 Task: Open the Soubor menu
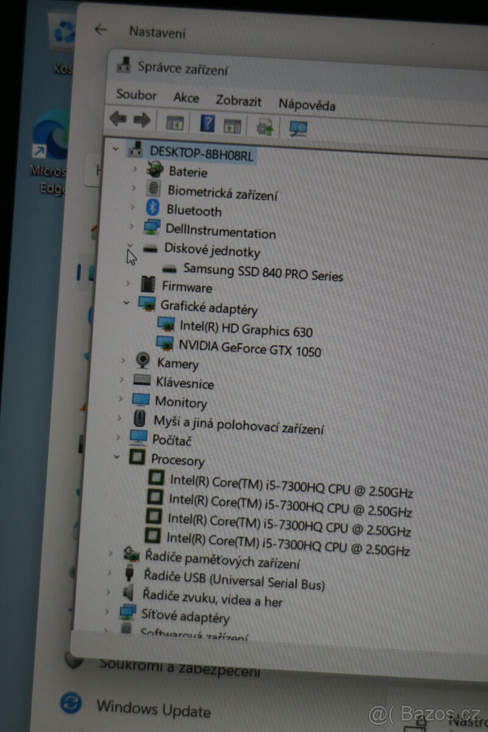137,95
